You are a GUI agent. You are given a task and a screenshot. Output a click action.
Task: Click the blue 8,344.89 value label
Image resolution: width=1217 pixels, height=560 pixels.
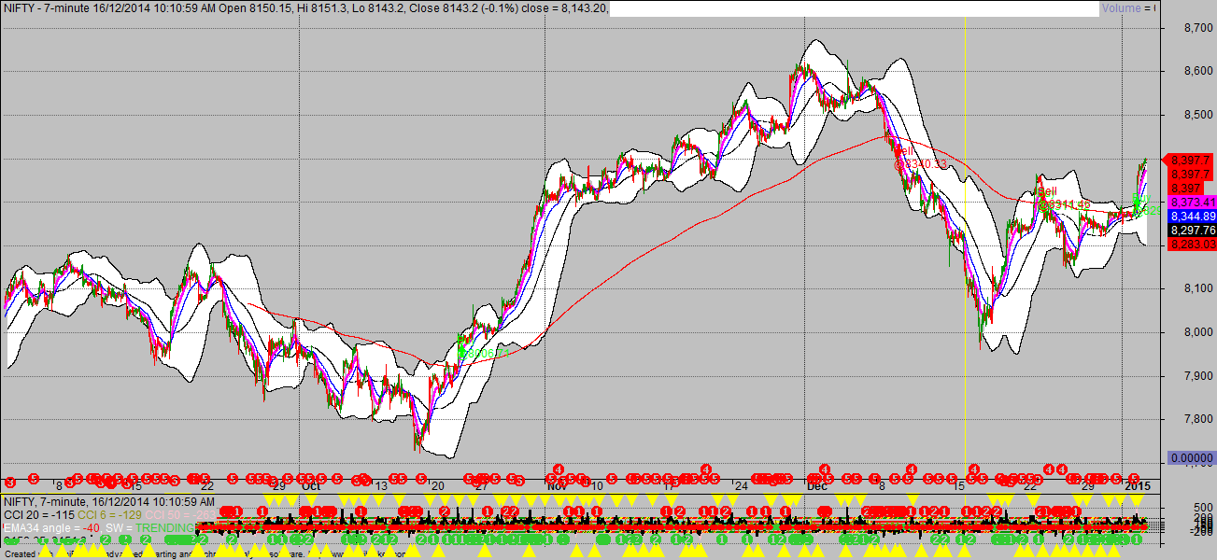coord(1191,216)
